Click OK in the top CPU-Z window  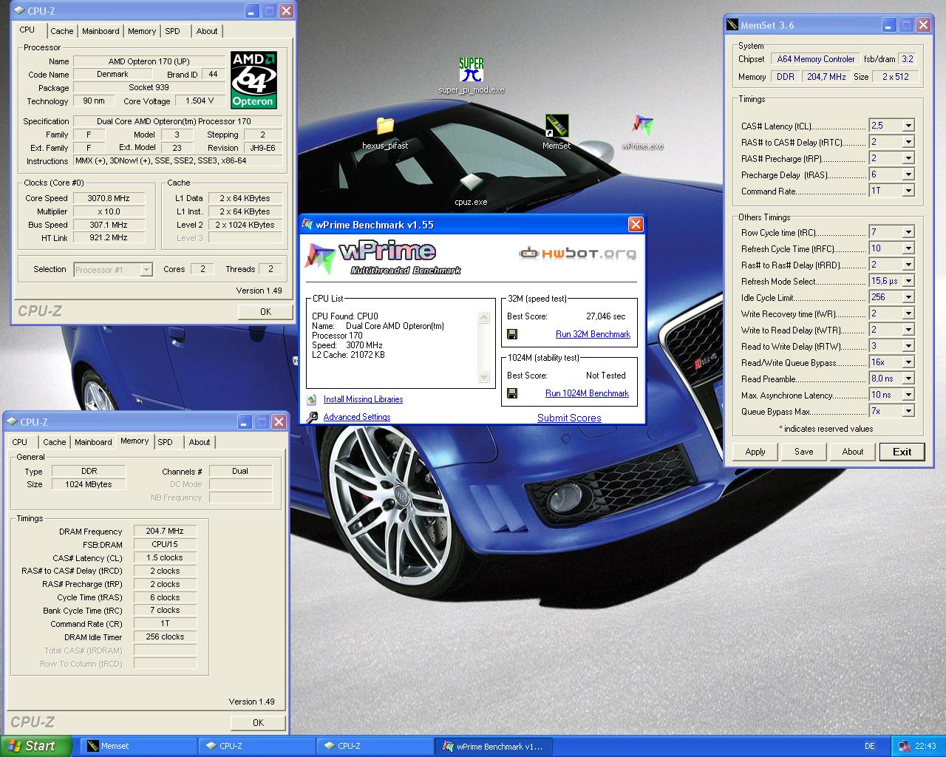click(x=265, y=312)
